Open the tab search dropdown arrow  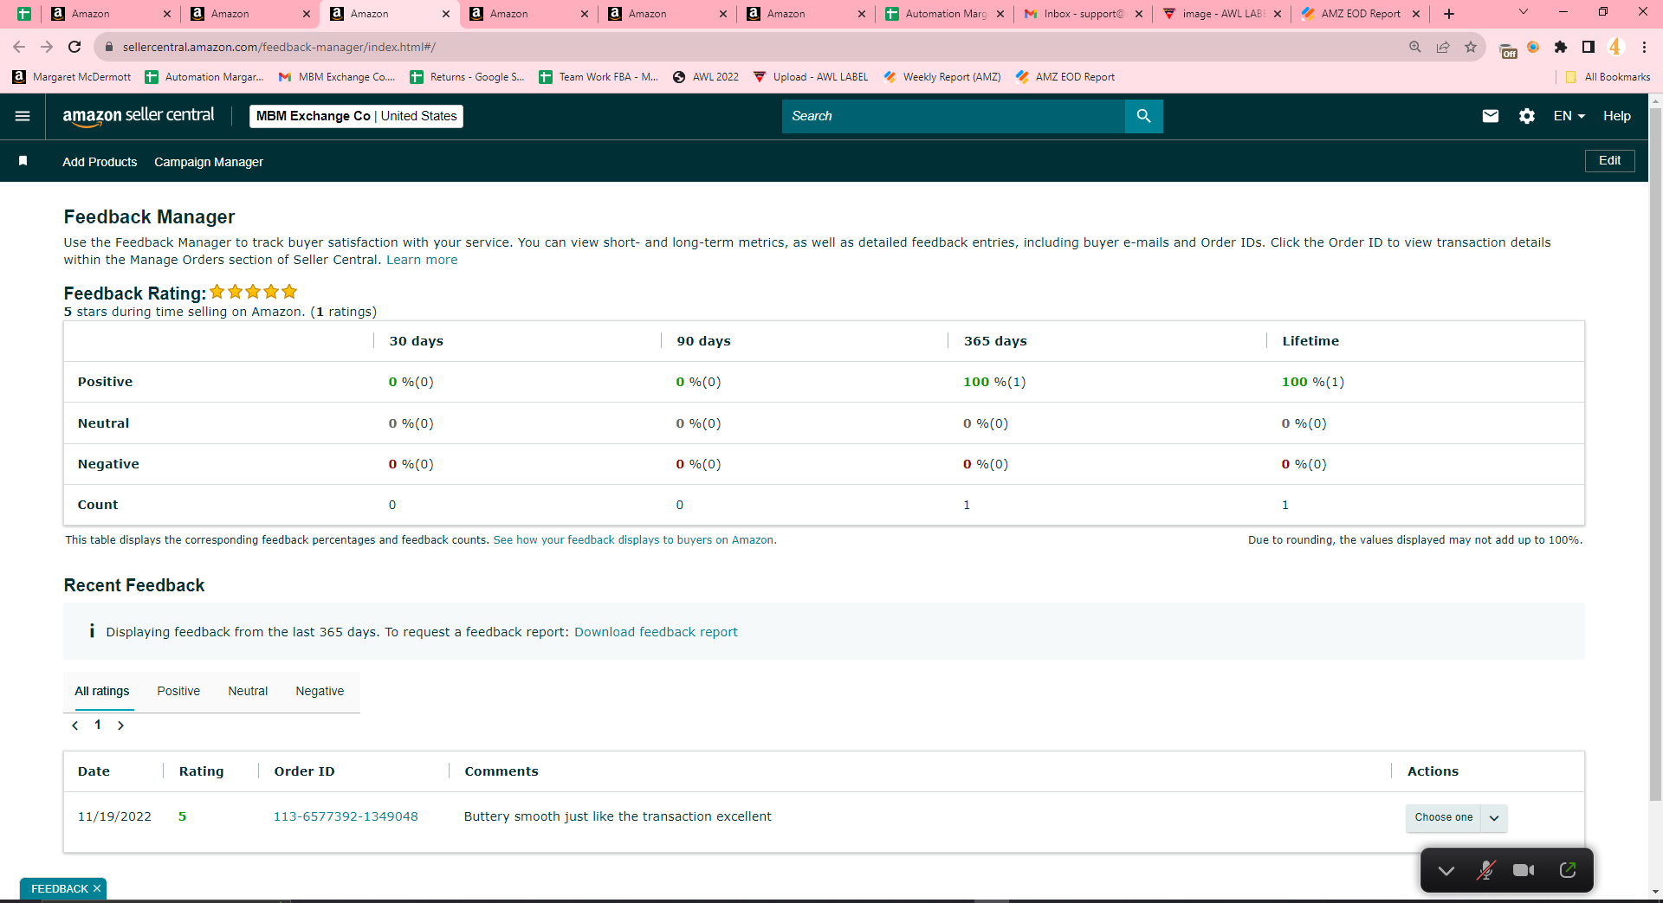1524,12
